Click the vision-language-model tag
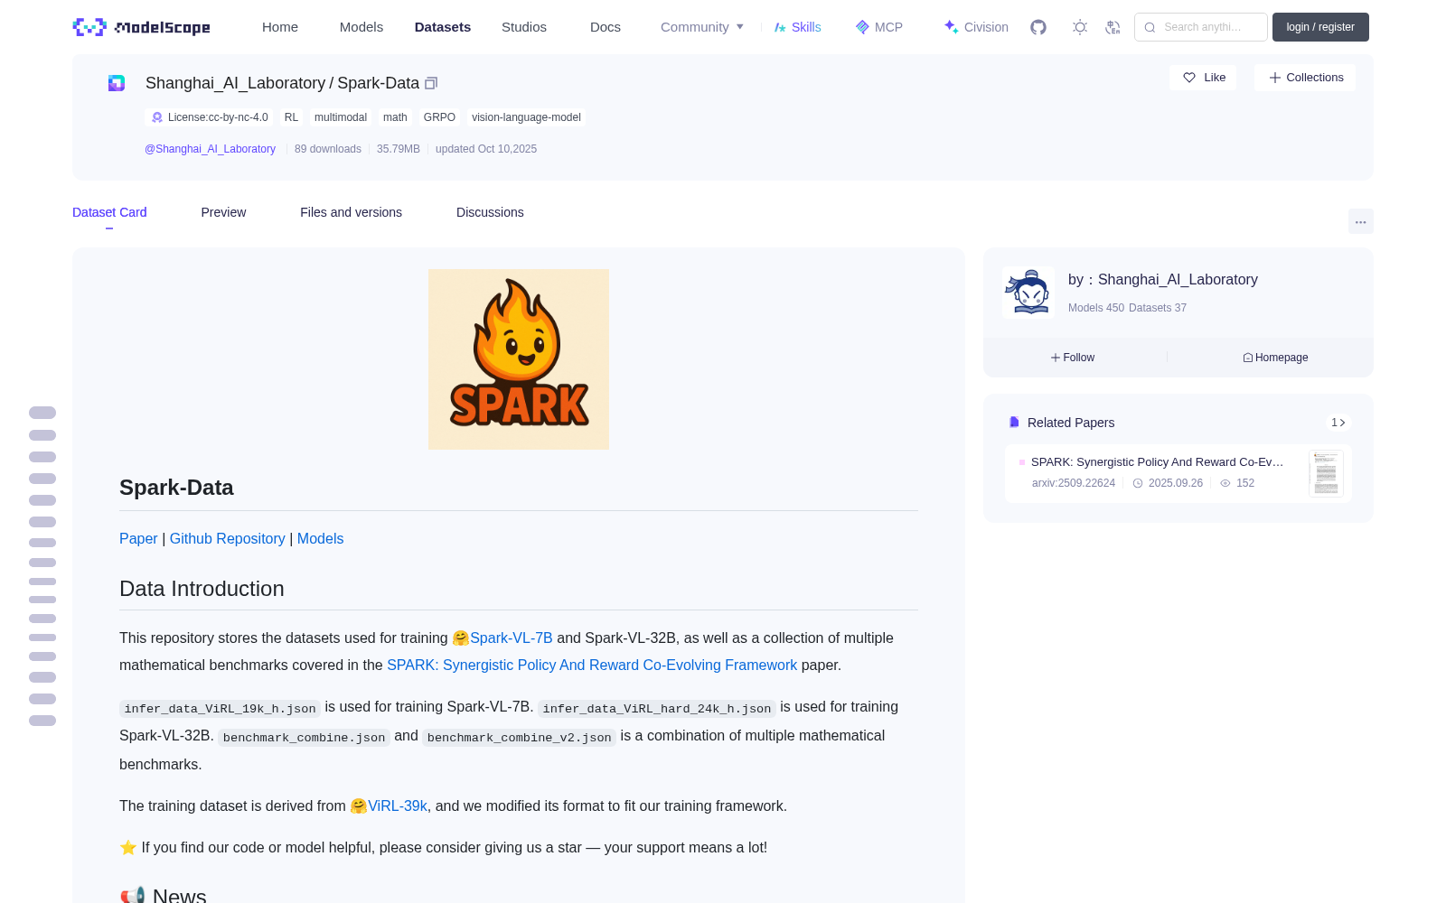Viewport: 1446px width, 903px height. (526, 117)
